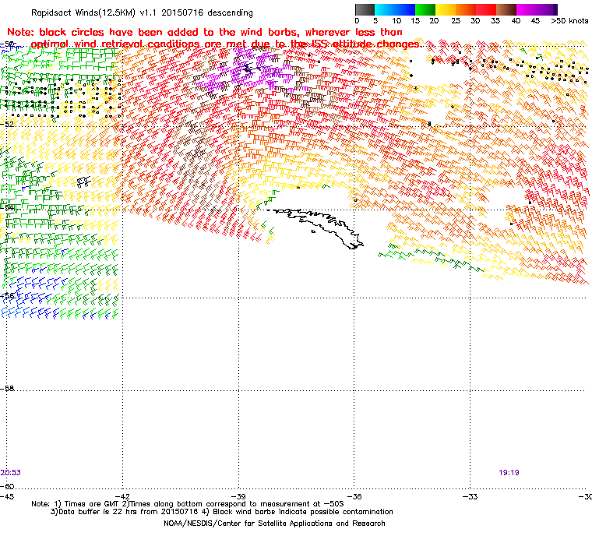
Task: Select the 'Rapidscat Winds(12.5KM) v1.1 20150716 descending' title
Action: pyautogui.click(x=142, y=12)
